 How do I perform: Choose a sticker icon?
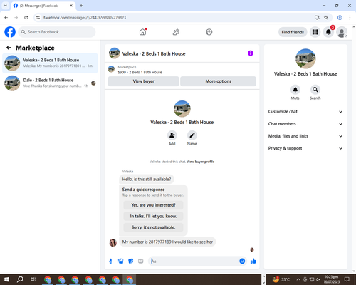pyautogui.click(x=131, y=261)
